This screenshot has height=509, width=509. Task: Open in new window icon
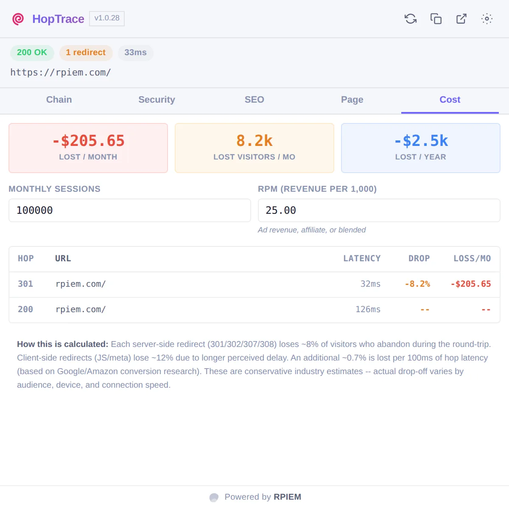click(x=461, y=19)
